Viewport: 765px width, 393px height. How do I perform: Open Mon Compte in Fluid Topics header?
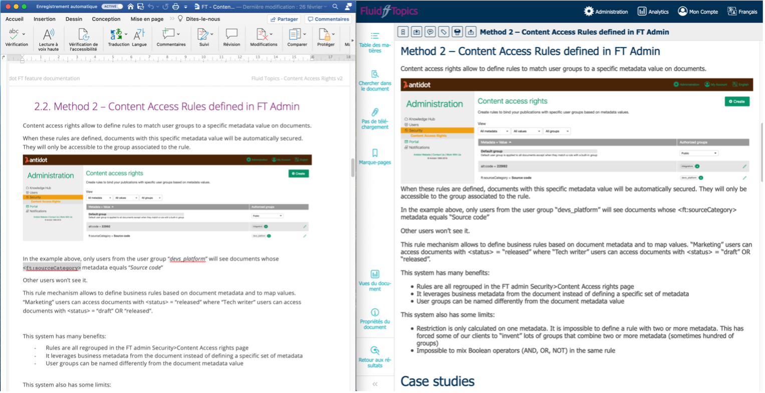coord(698,11)
